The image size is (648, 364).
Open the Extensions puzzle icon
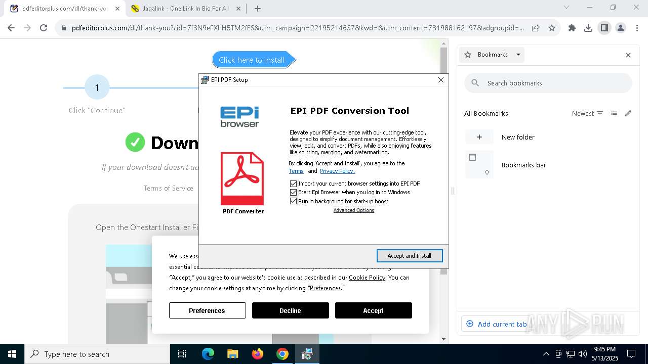pos(572,28)
